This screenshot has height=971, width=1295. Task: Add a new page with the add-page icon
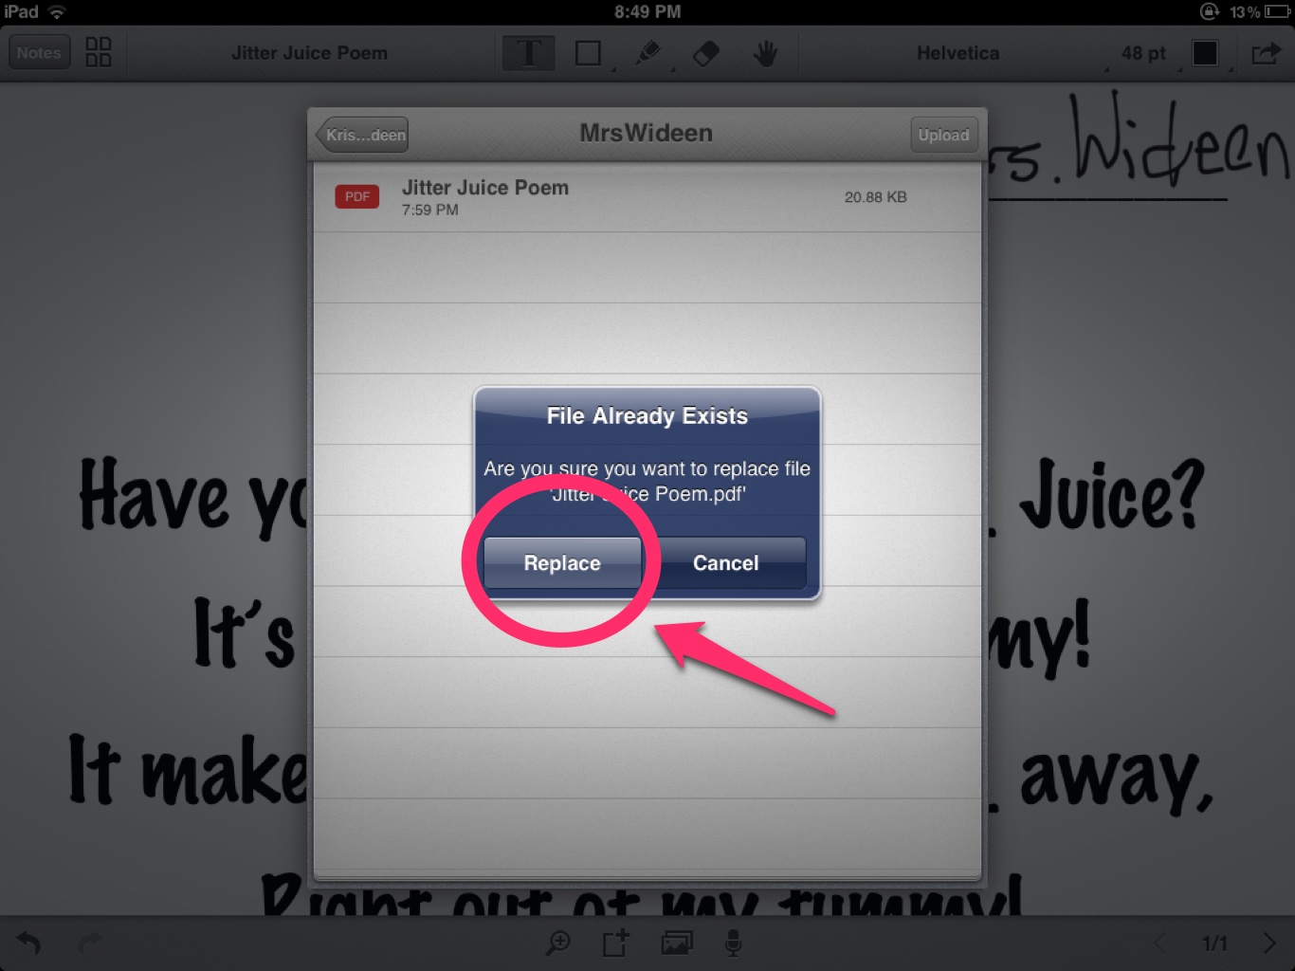pyautogui.click(x=616, y=944)
